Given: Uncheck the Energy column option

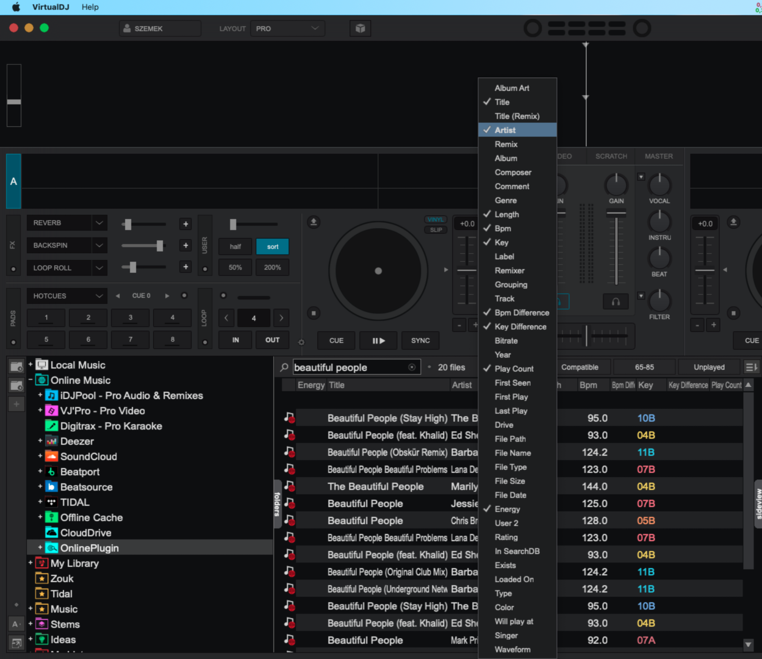Looking at the screenshot, I should 517,509.
